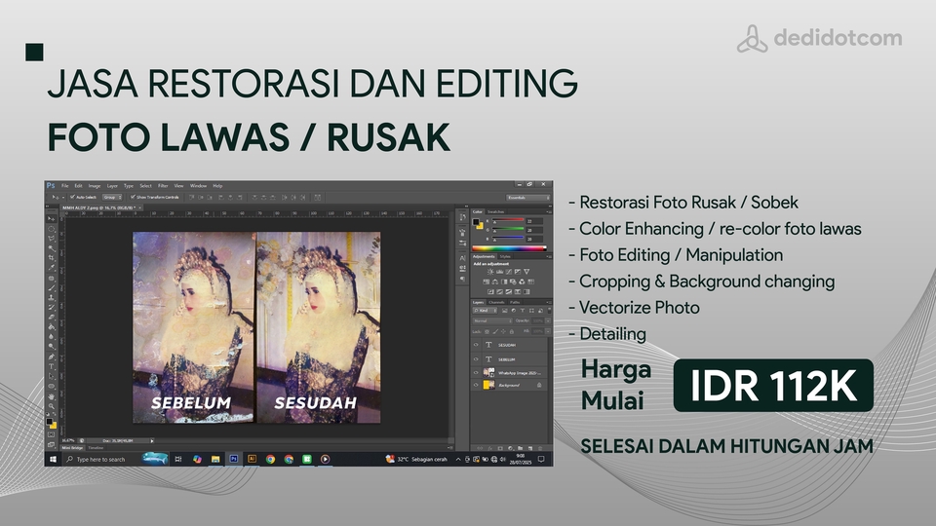936x526 pixels.
Task: Select the Pen tool
Action: coord(52,357)
